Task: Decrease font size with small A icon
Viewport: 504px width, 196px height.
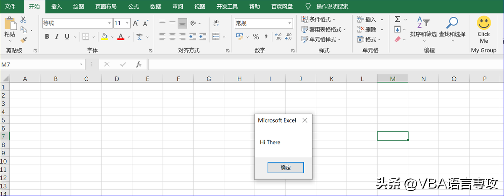Action: point(146,23)
